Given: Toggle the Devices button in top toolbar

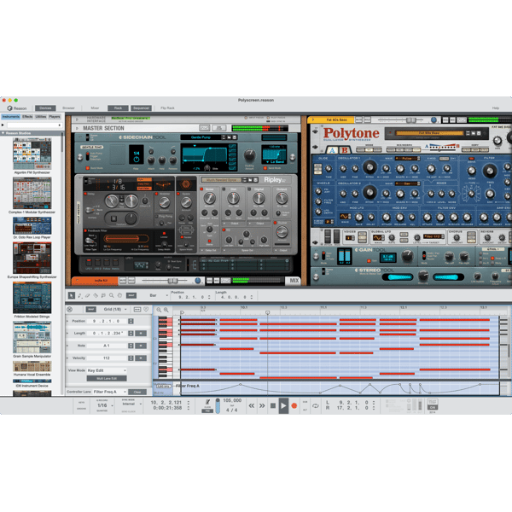Looking at the screenshot, I should tap(45, 108).
